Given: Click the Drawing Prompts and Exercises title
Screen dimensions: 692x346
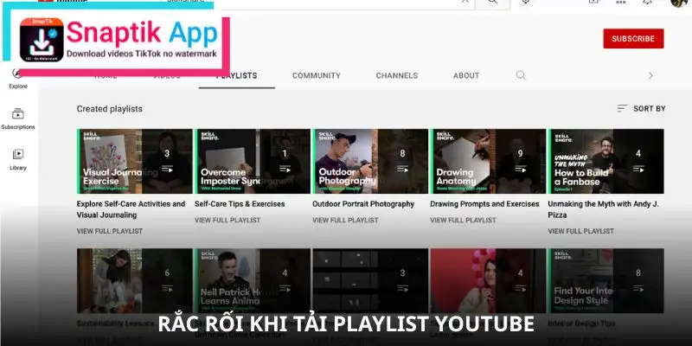Looking at the screenshot, I should (484, 204).
